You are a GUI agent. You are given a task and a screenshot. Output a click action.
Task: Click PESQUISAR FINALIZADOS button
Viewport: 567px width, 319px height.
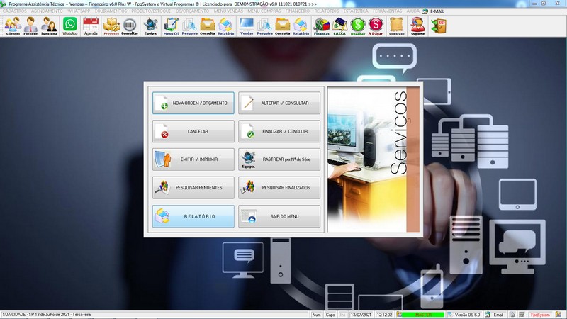point(279,188)
